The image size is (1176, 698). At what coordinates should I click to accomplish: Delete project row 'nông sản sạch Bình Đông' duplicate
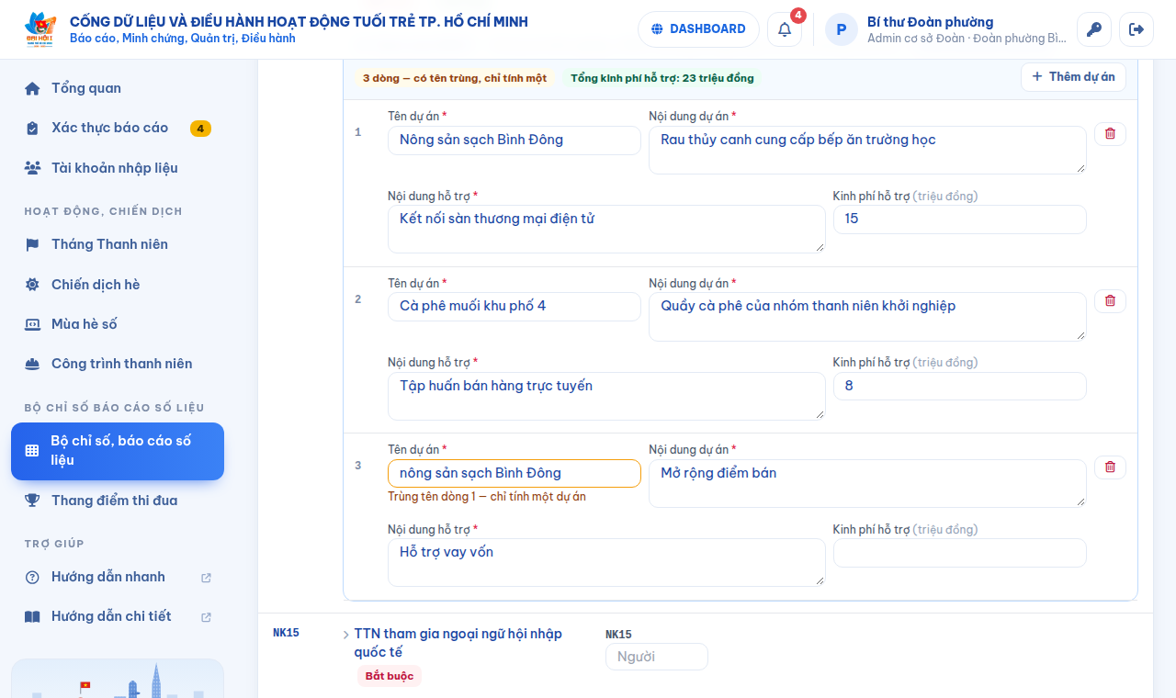1110,467
